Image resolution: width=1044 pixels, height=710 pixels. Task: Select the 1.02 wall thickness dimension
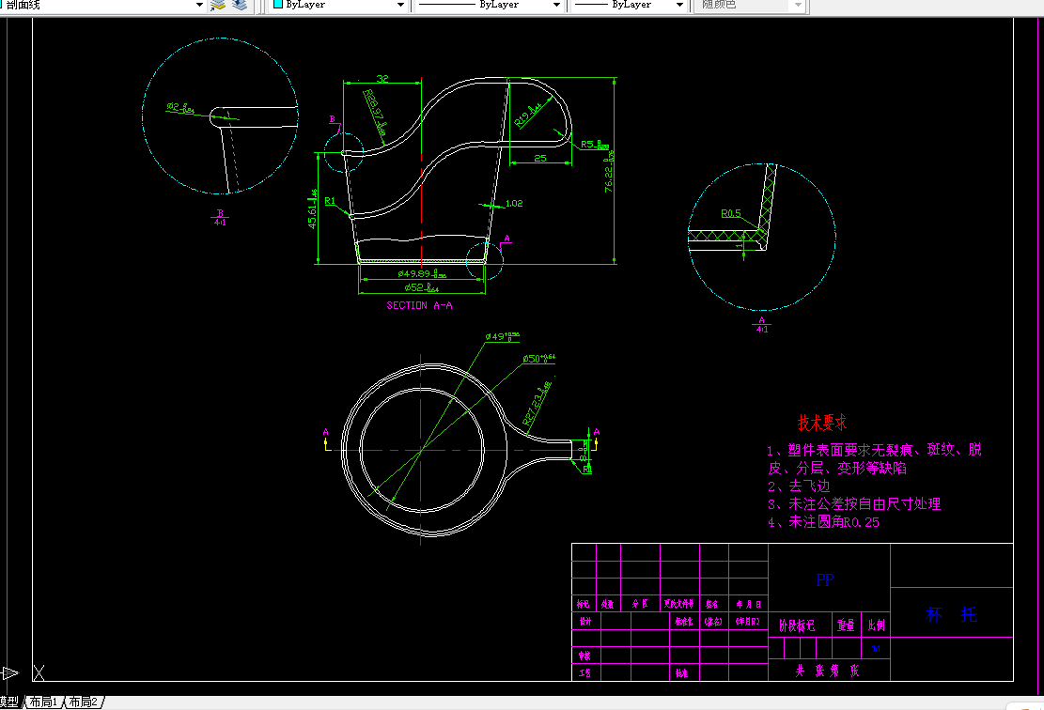(x=514, y=204)
